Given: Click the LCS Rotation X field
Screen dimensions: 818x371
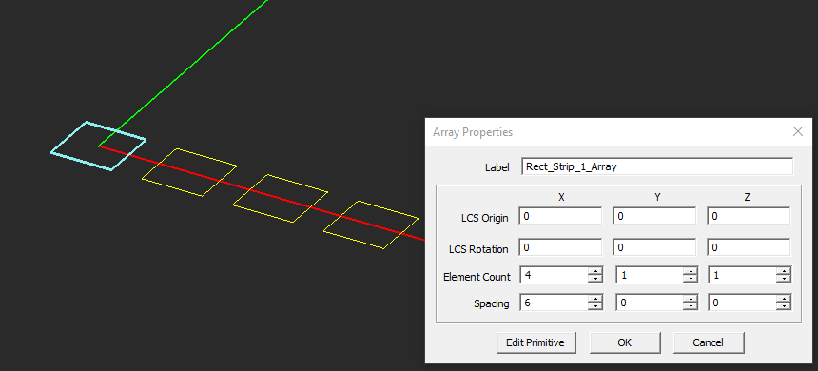Looking at the screenshot, I should point(560,247).
